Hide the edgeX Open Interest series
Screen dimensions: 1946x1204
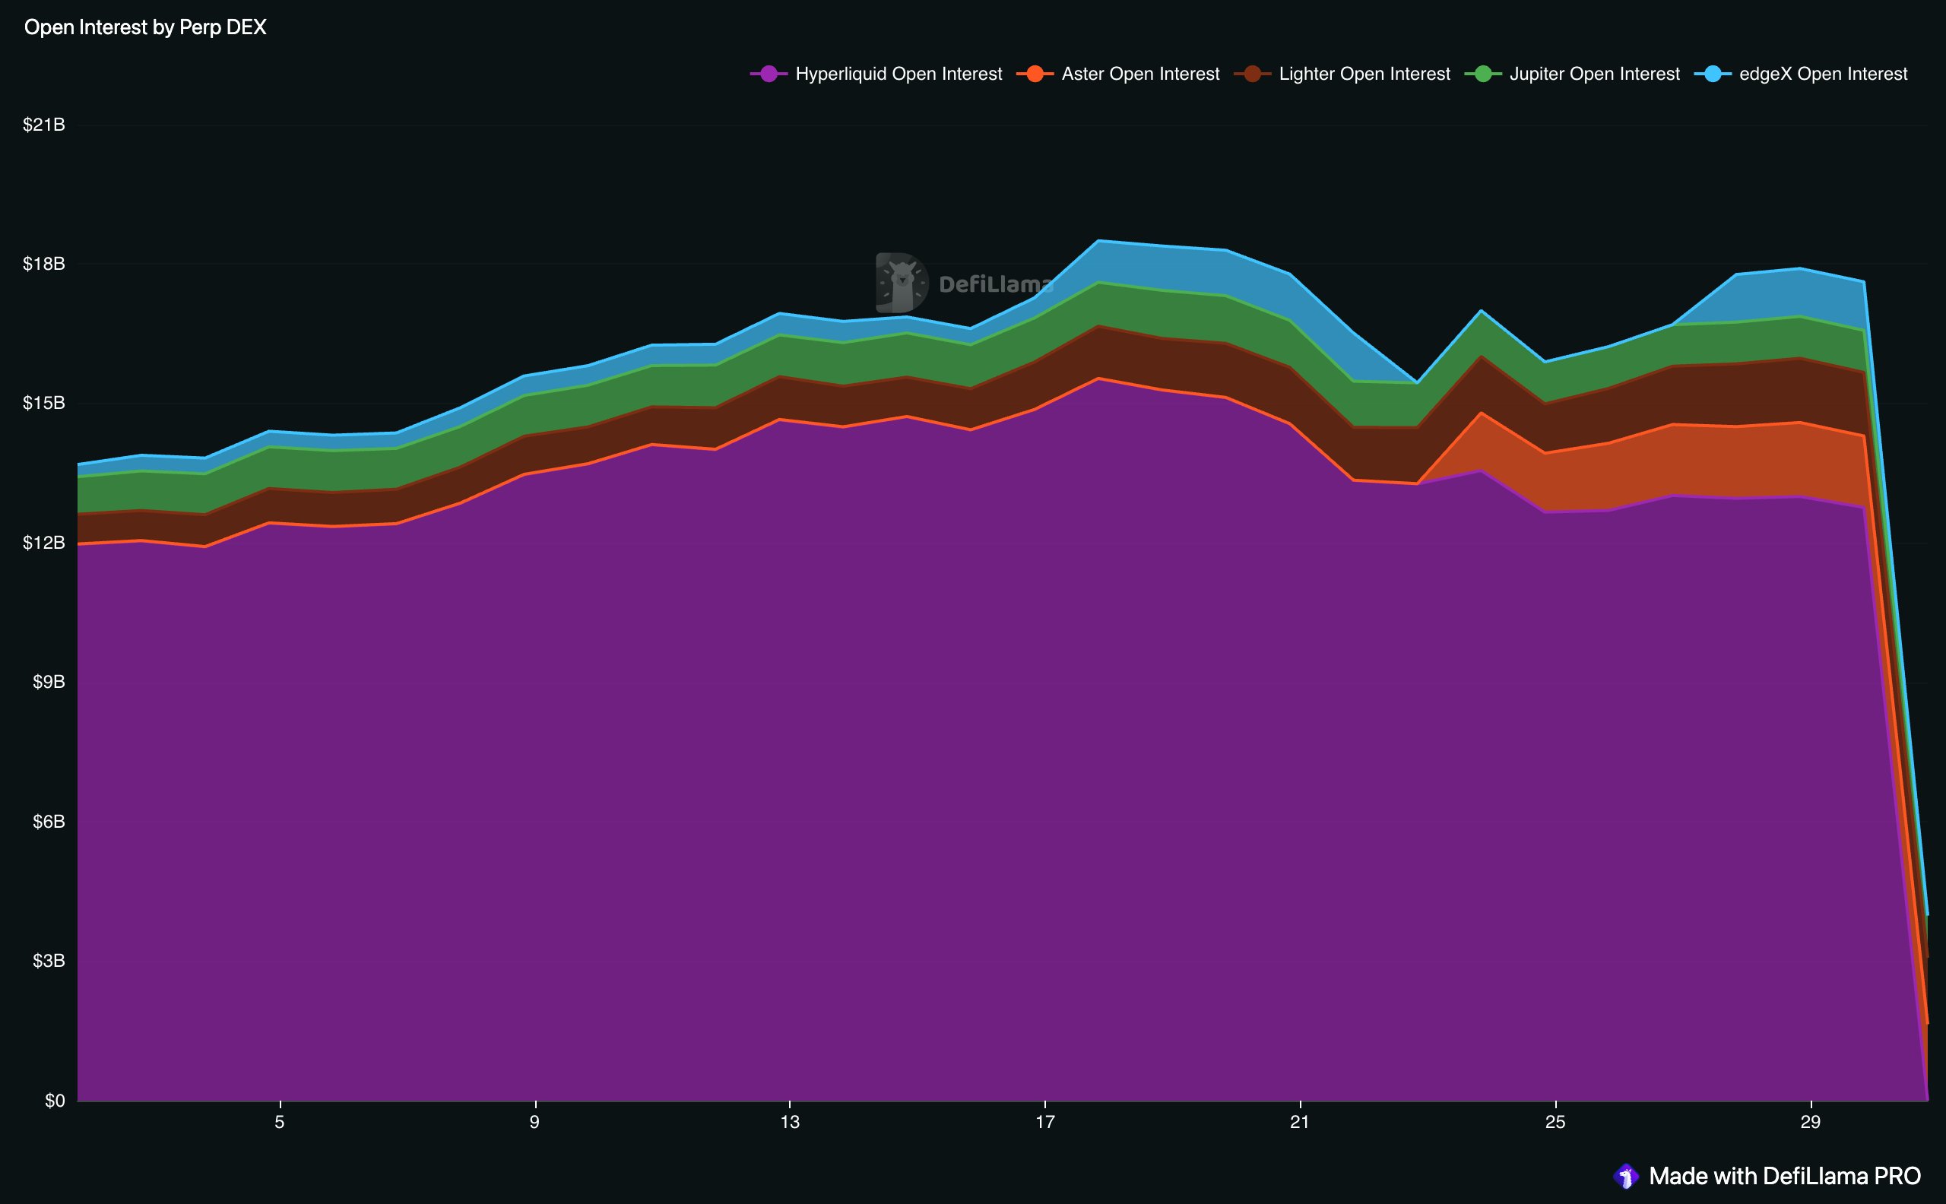point(1823,74)
